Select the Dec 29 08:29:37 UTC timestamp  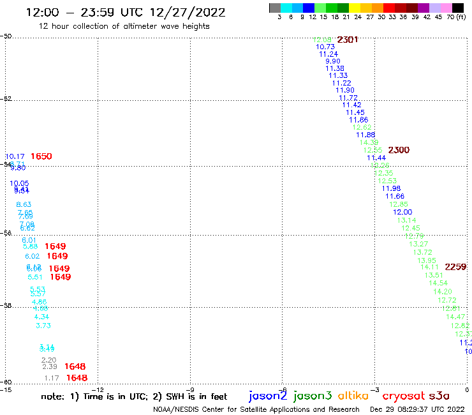[x=417, y=410]
